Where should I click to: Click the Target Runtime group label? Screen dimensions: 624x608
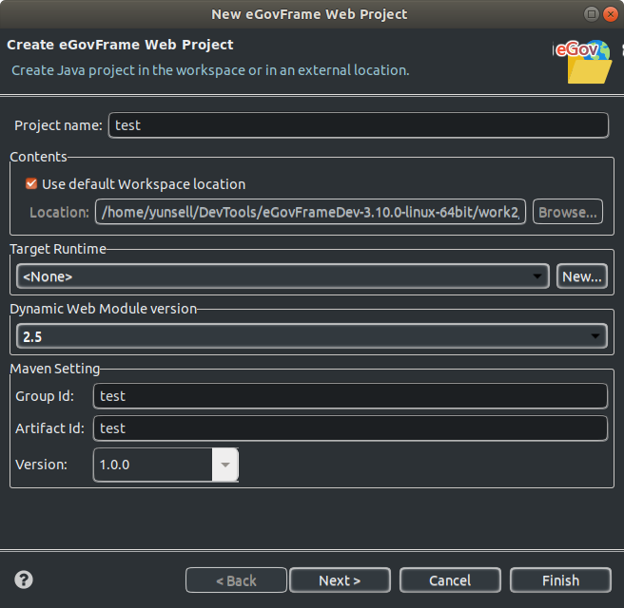coord(58,249)
